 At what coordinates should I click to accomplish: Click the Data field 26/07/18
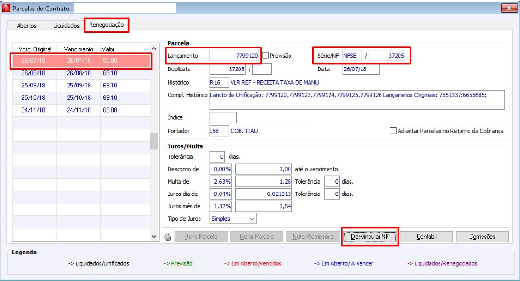(361, 69)
